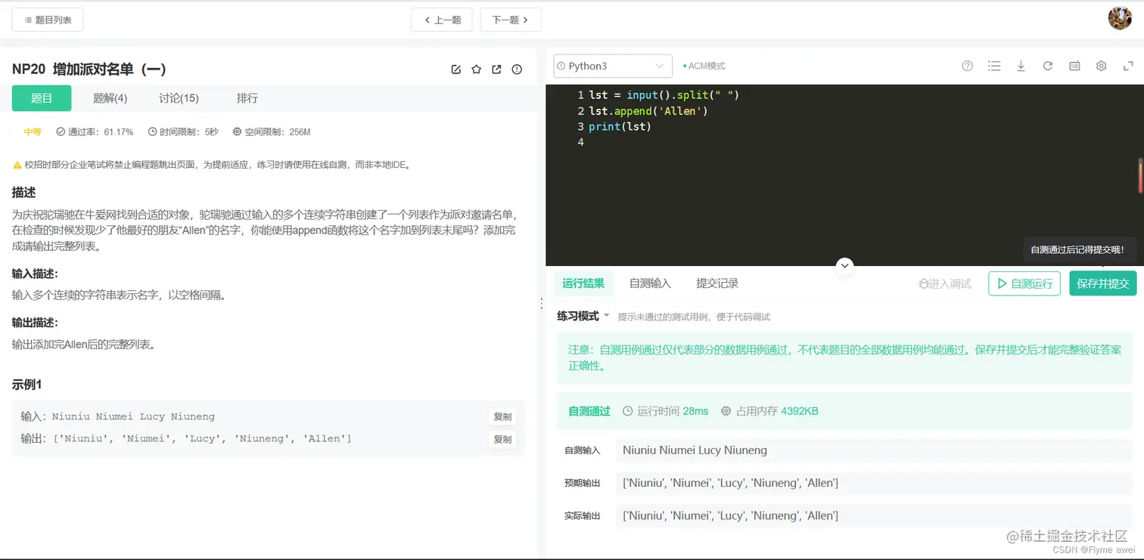Image resolution: width=1144 pixels, height=560 pixels.
Task: Enter fullscreen with the expand icon
Action: click(x=1128, y=66)
